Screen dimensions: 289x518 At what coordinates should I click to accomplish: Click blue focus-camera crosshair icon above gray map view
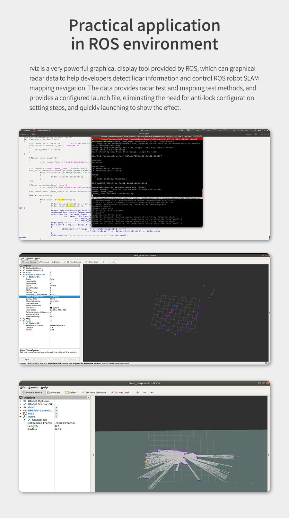(138, 393)
